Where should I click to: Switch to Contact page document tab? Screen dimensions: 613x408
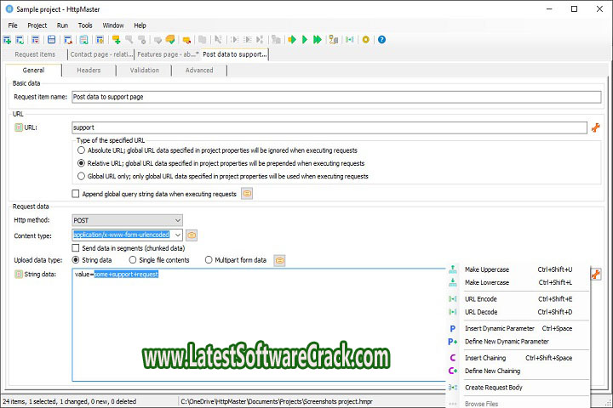101,54
